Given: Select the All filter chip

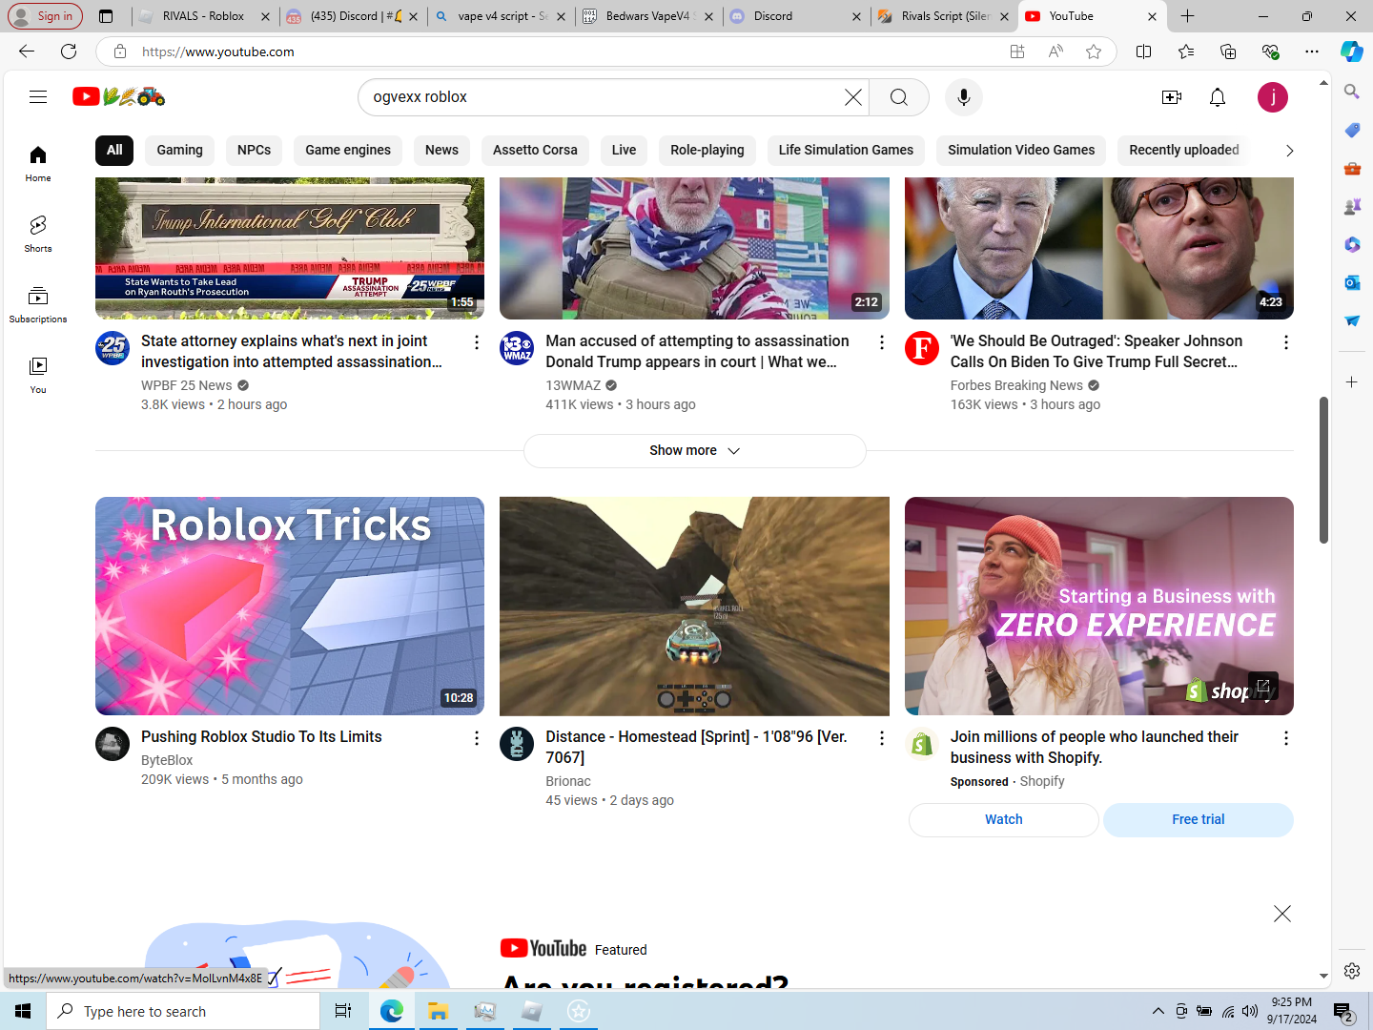Looking at the screenshot, I should 114,150.
